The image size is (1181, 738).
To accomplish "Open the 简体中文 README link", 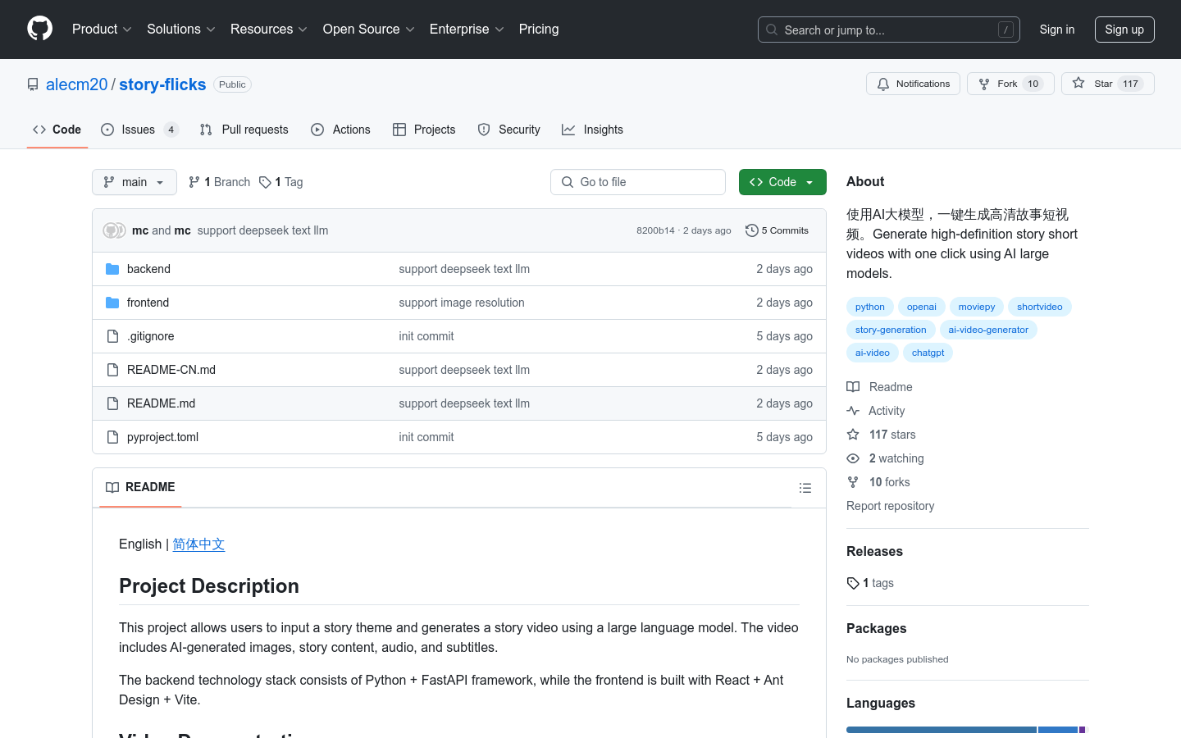I will (x=198, y=544).
